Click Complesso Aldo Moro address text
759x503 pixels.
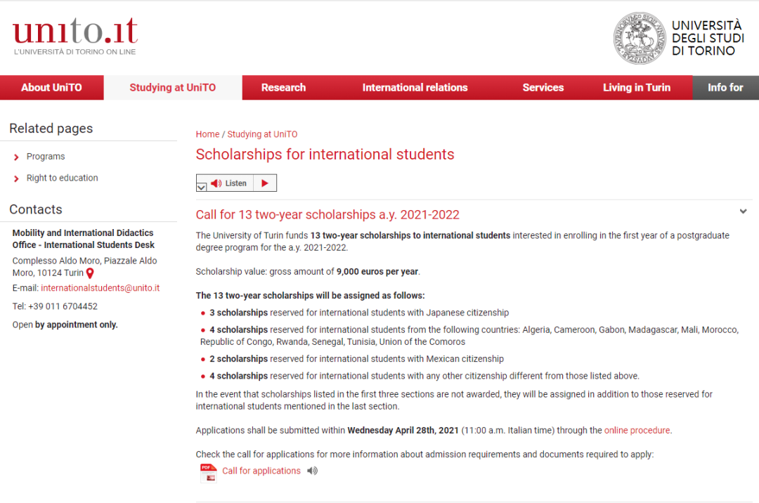(85, 267)
